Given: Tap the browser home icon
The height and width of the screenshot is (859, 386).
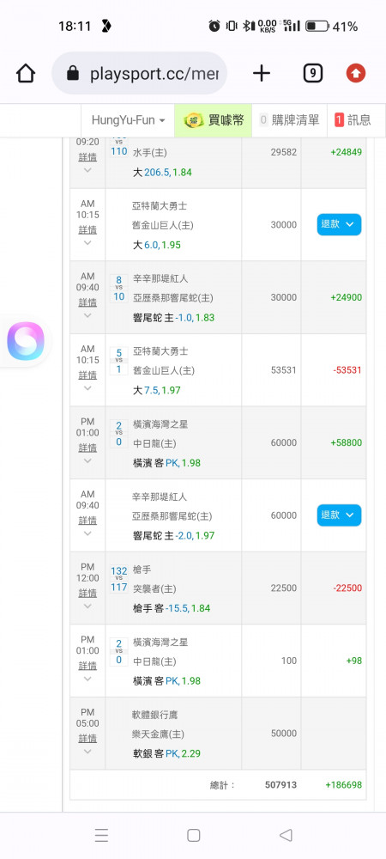Looking at the screenshot, I should point(26,73).
